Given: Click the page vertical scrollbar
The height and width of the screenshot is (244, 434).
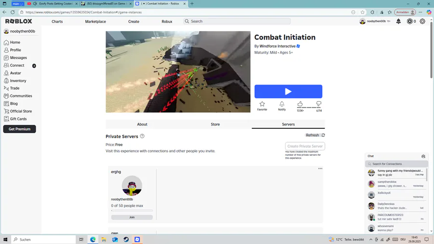Looking at the screenshot, I should [x=431, y=50].
